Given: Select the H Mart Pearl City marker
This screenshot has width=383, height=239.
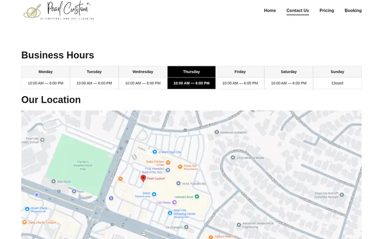Looking at the screenshot, I should click(155, 152).
